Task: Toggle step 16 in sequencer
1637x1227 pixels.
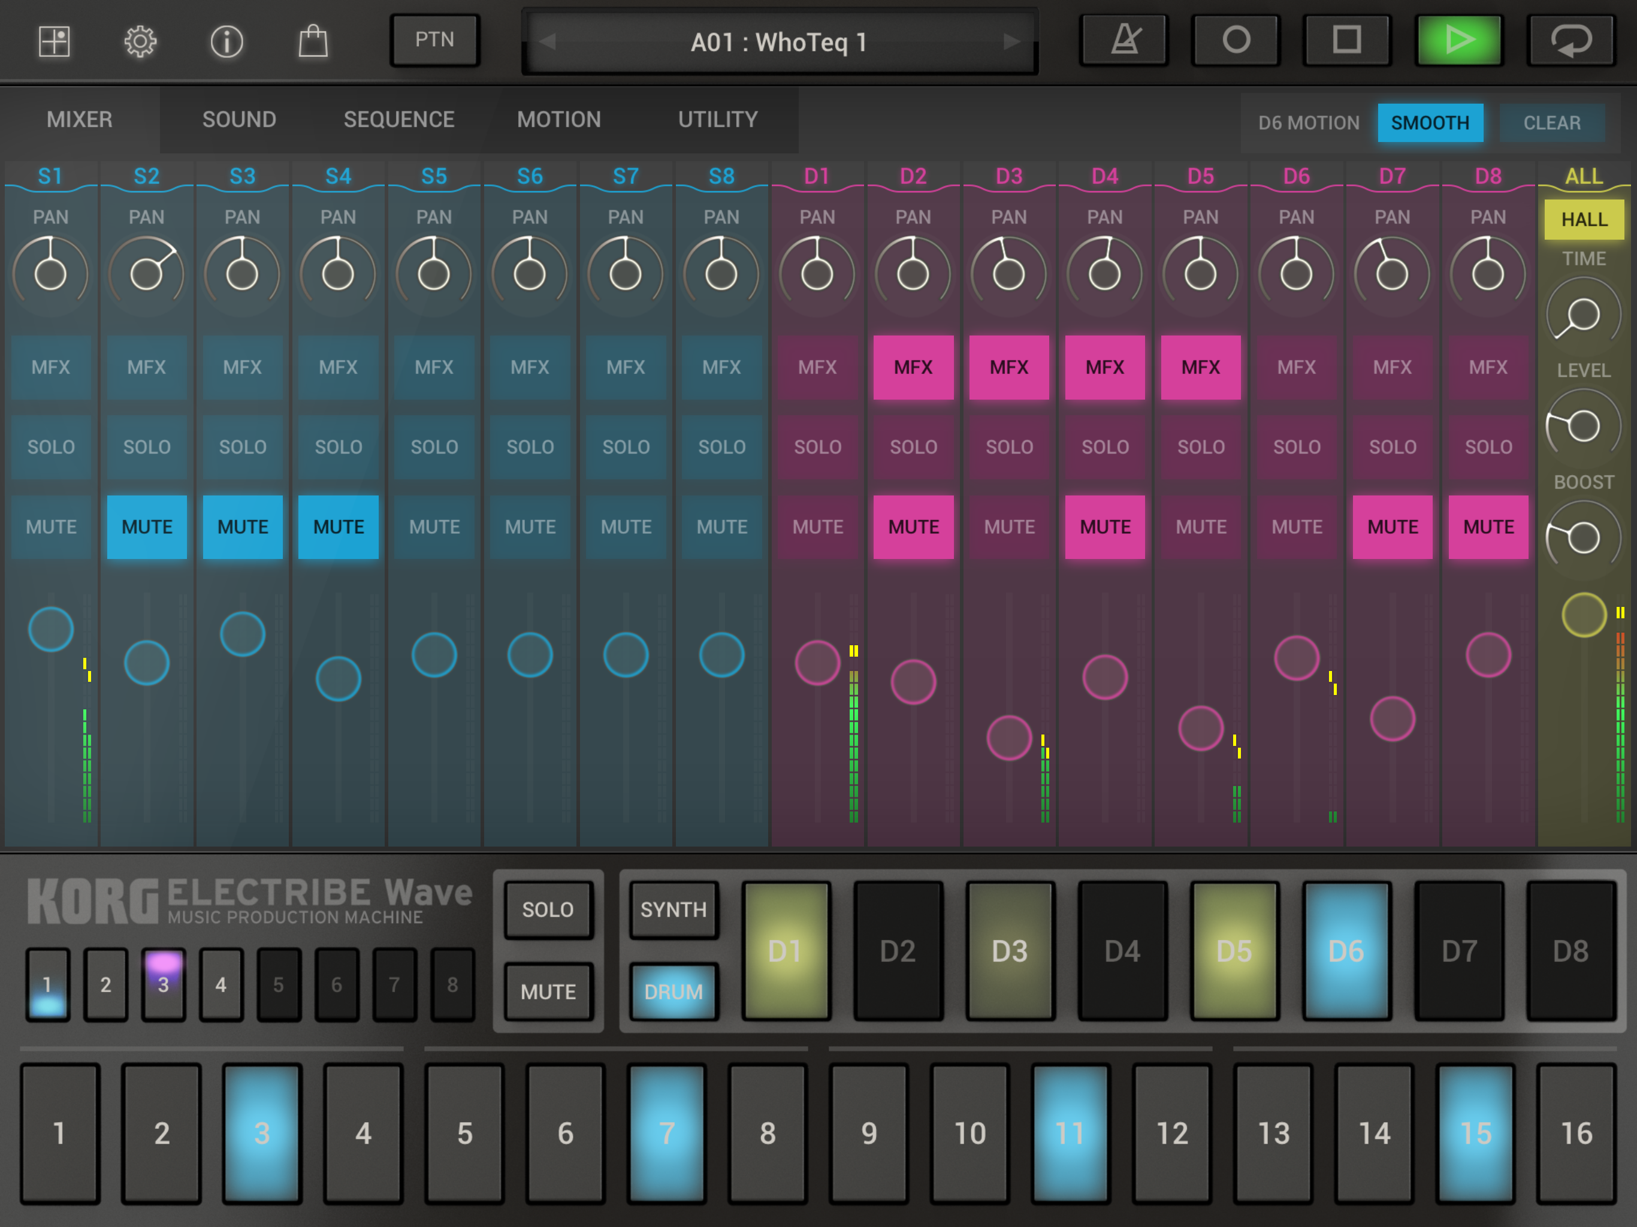Action: [x=1576, y=1134]
